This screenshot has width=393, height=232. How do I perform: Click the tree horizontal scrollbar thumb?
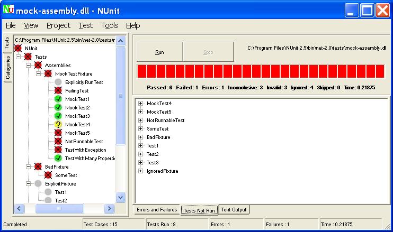59,208
